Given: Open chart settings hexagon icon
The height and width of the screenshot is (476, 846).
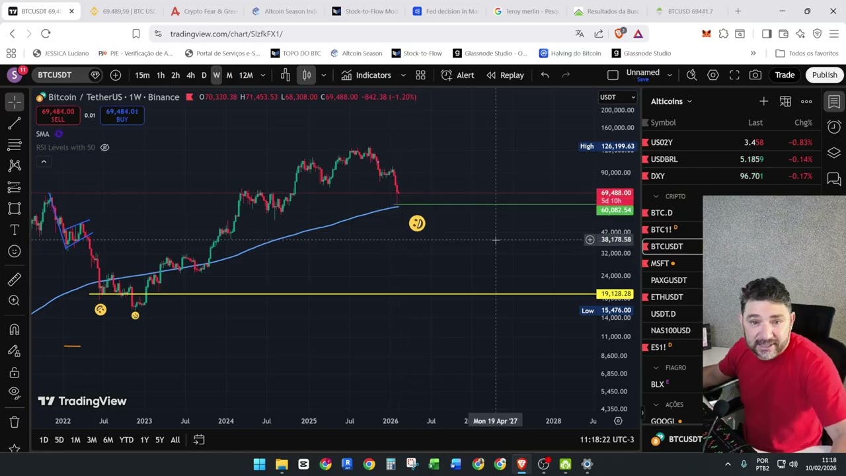Looking at the screenshot, I should tap(713, 75).
